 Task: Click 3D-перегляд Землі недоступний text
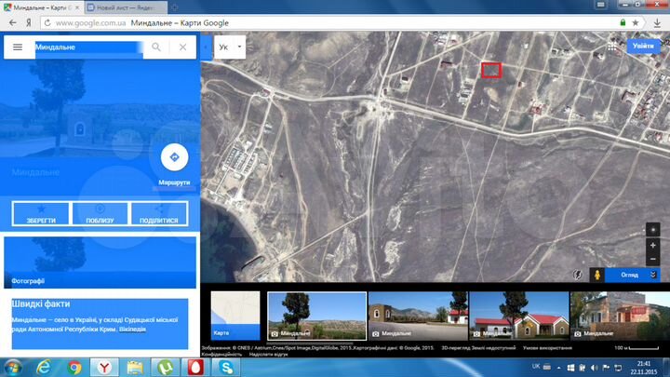click(x=478, y=348)
